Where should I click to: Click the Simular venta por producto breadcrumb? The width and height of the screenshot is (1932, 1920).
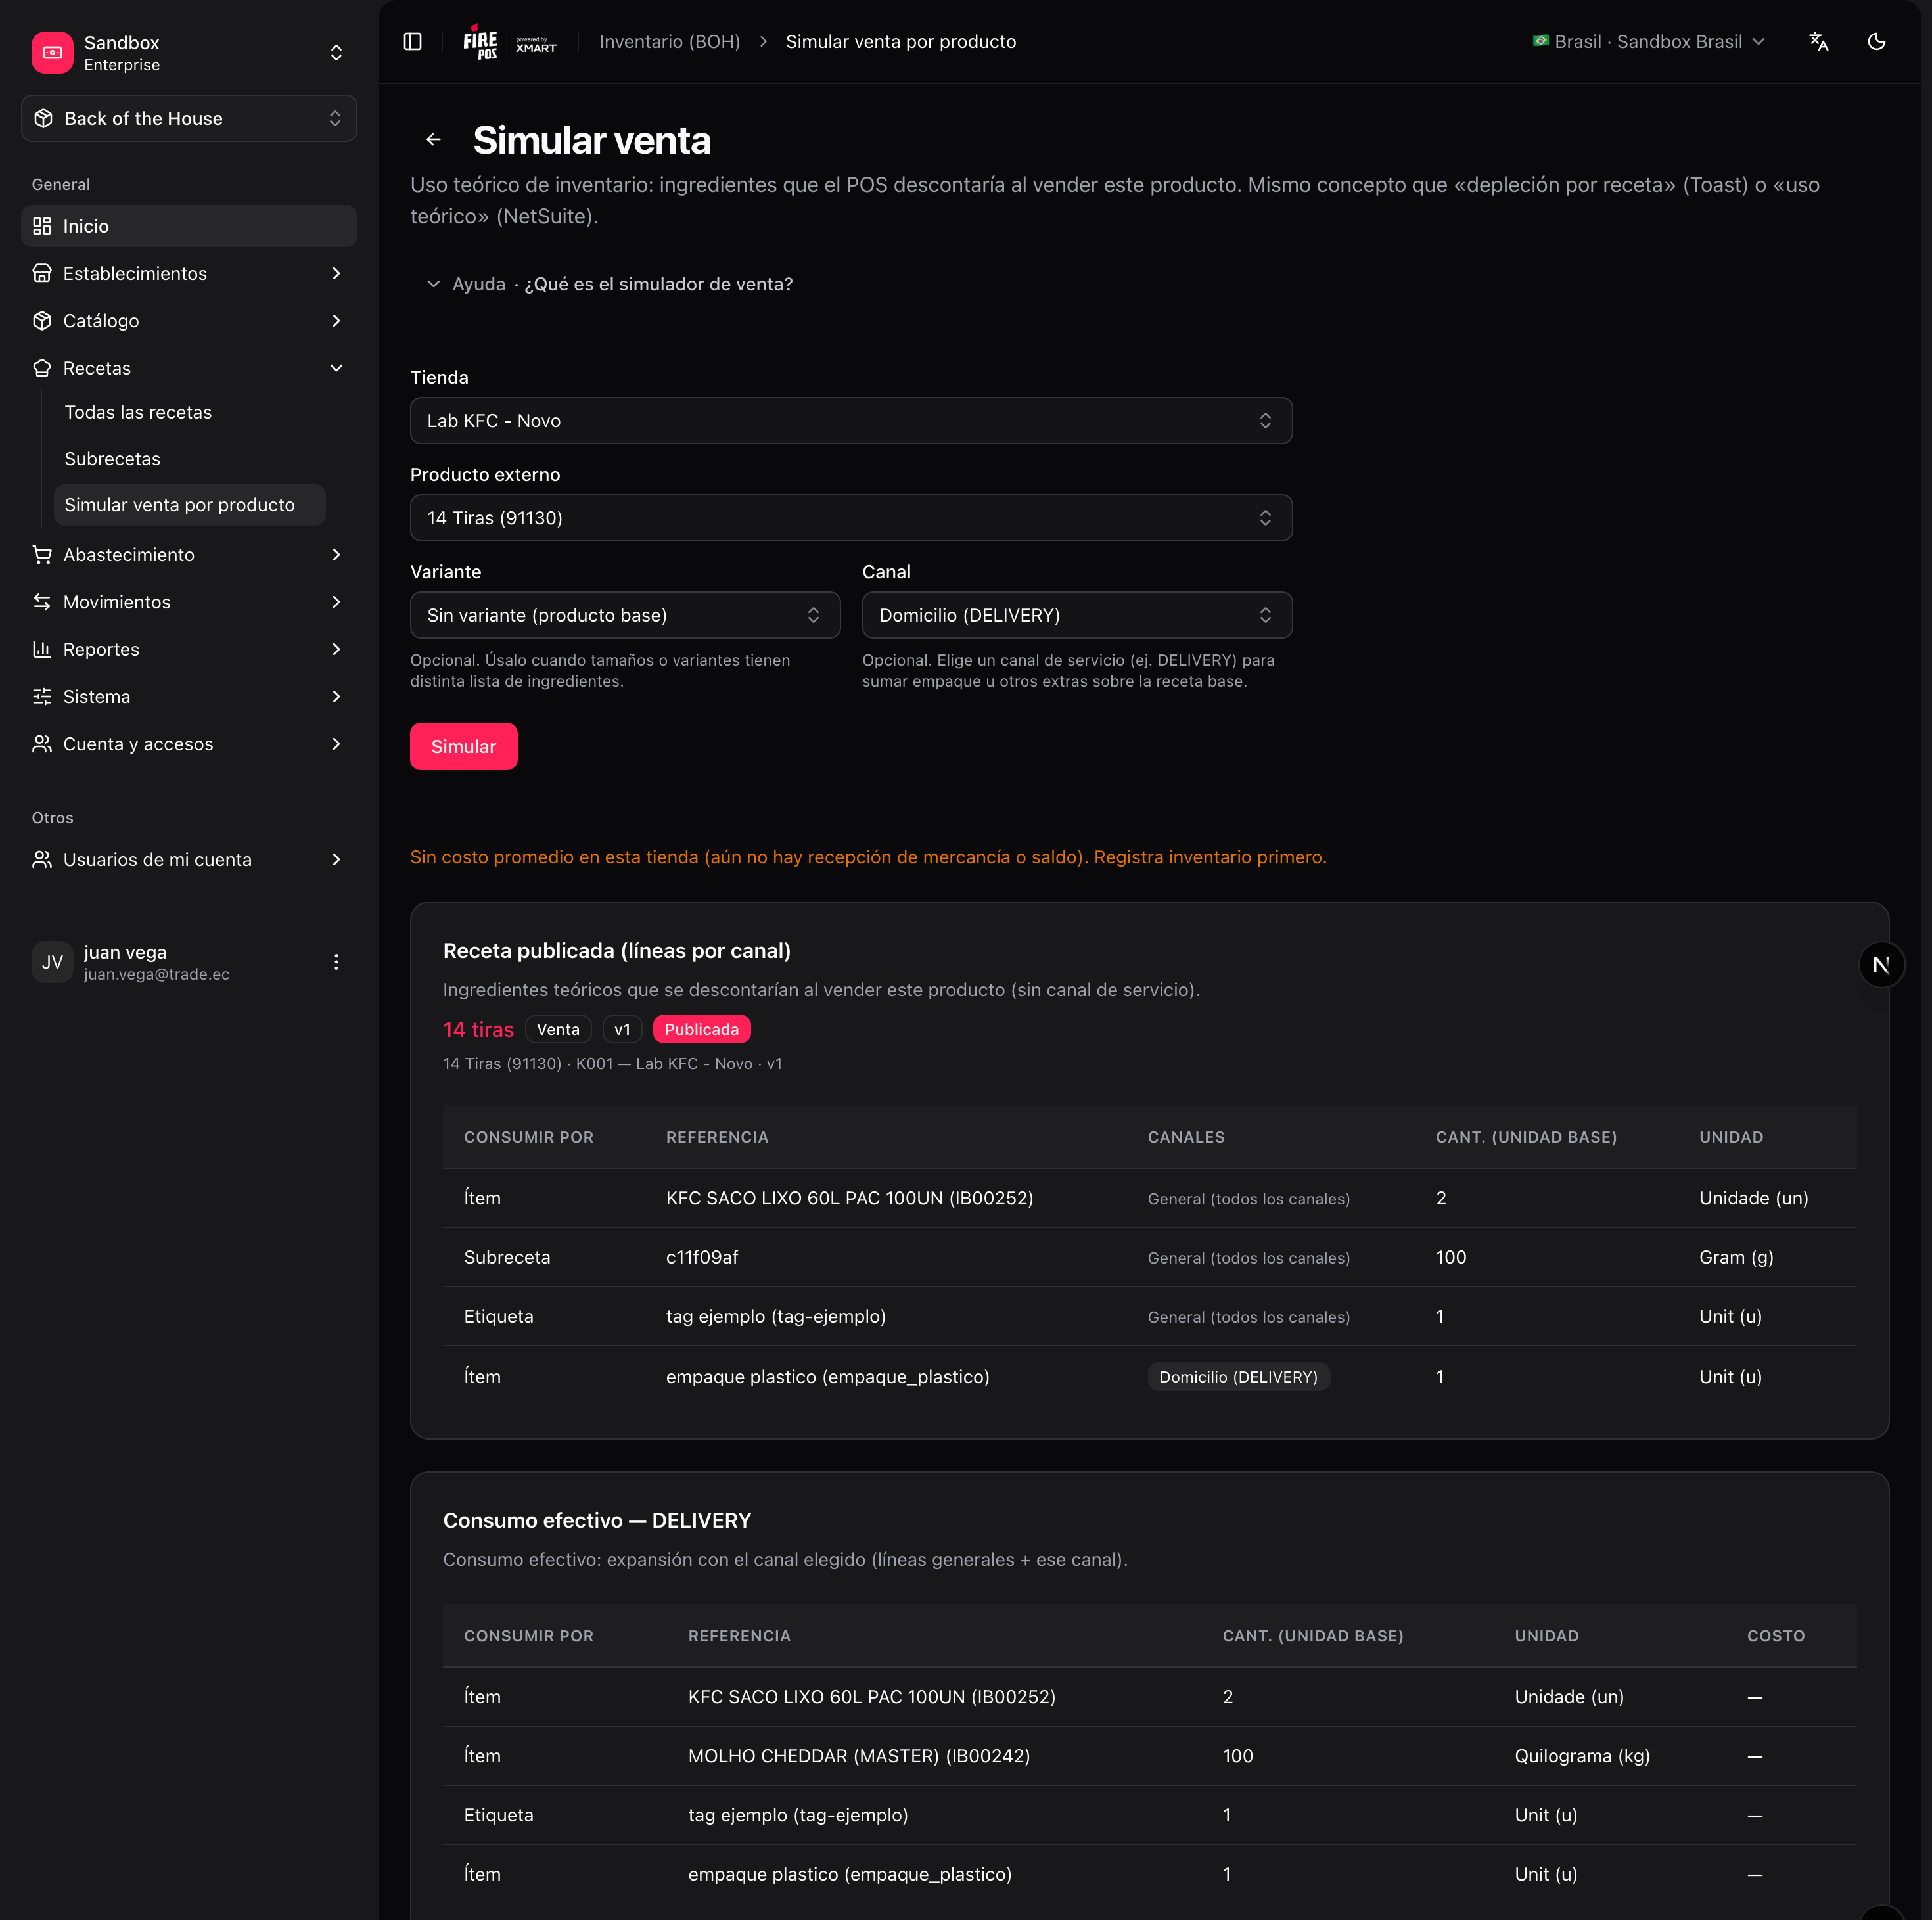tap(901, 41)
